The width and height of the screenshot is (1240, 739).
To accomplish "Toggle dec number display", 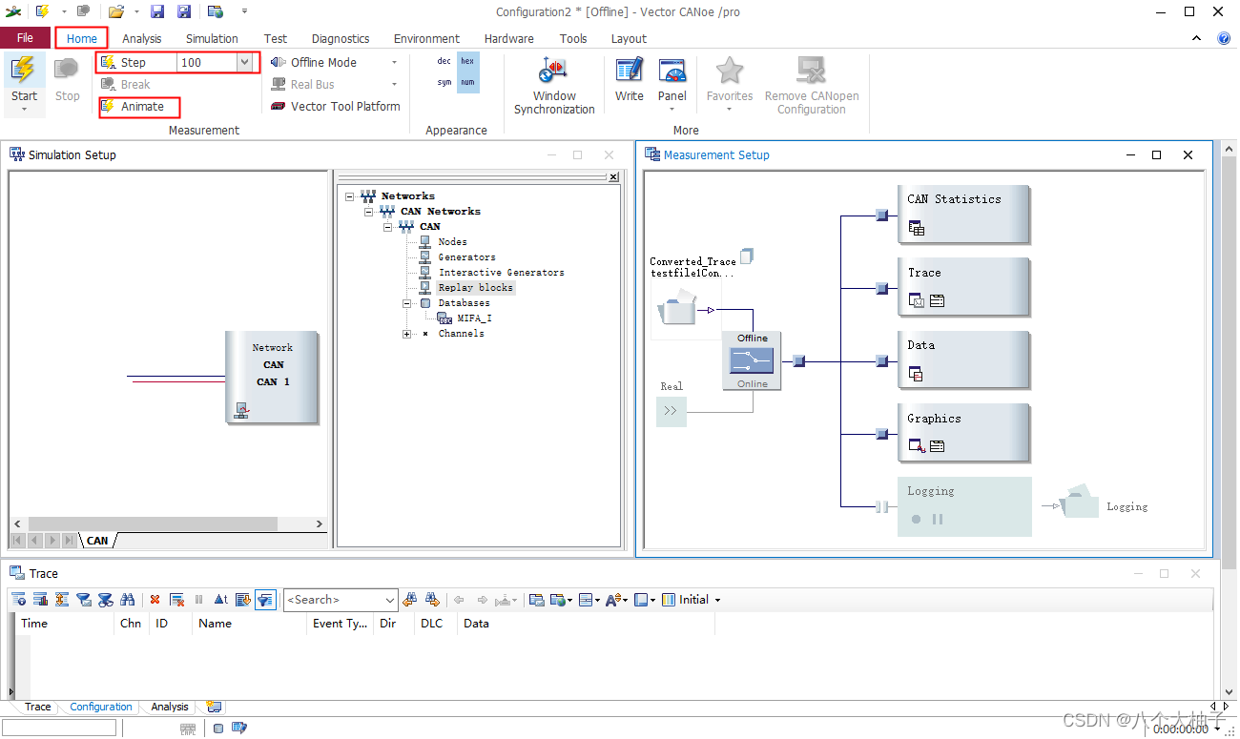I will coord(444,61).
